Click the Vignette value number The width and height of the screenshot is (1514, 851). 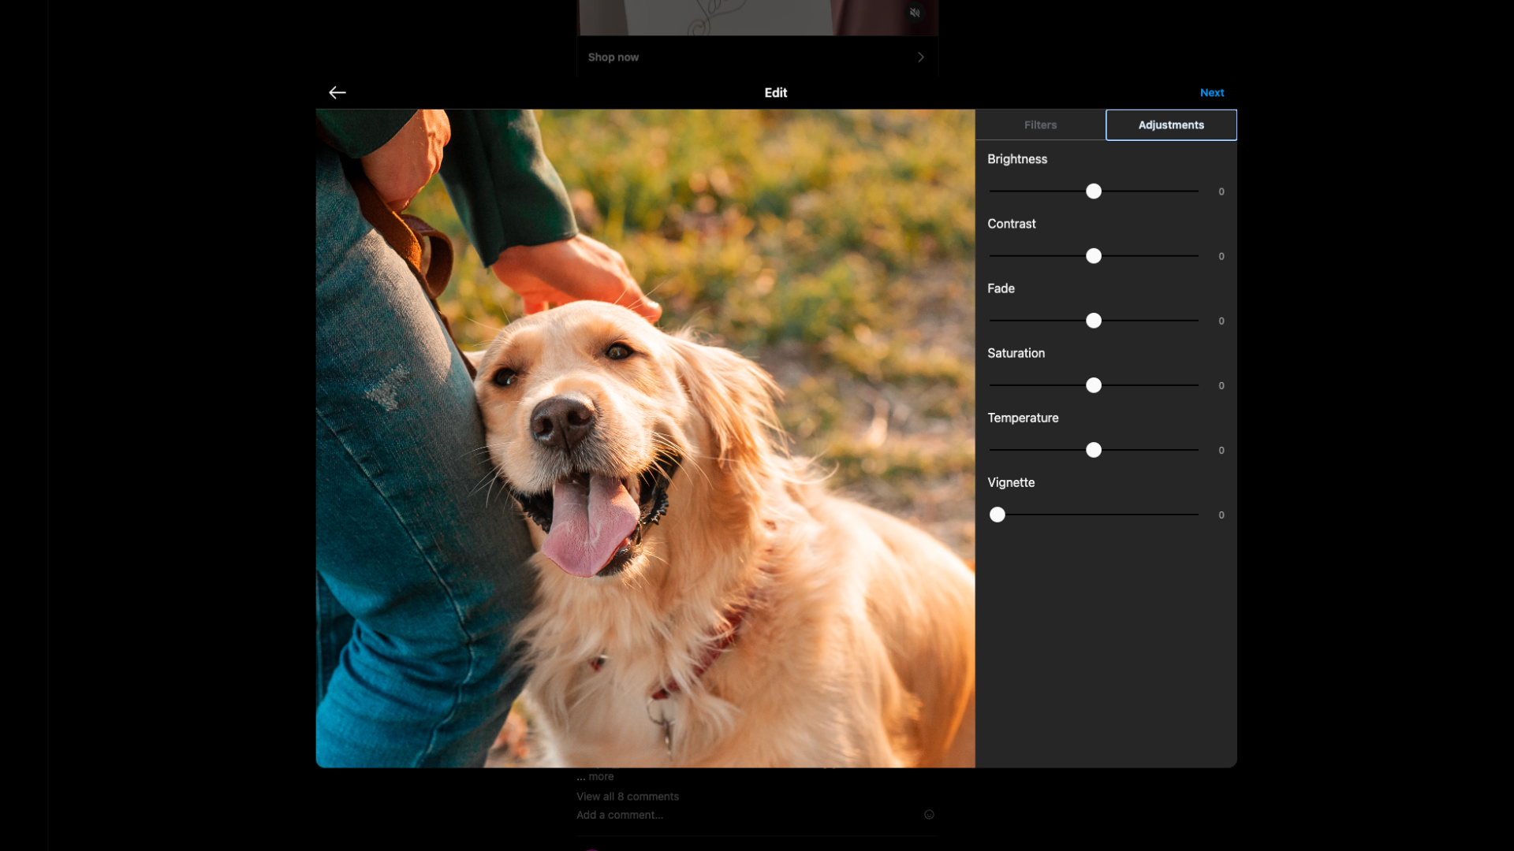(x=1221, y=515)
